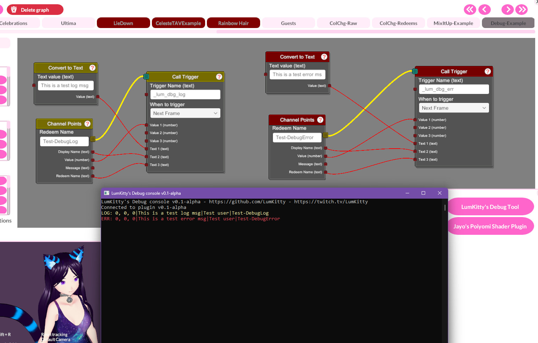Open the Celebrations tab

tap(20, 23)
